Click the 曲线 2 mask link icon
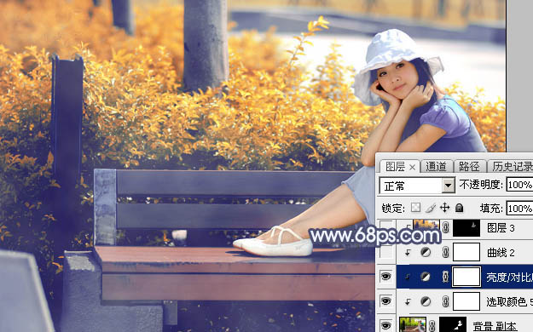This screenshot has width=533, height=332. click(x=446, y=252)
